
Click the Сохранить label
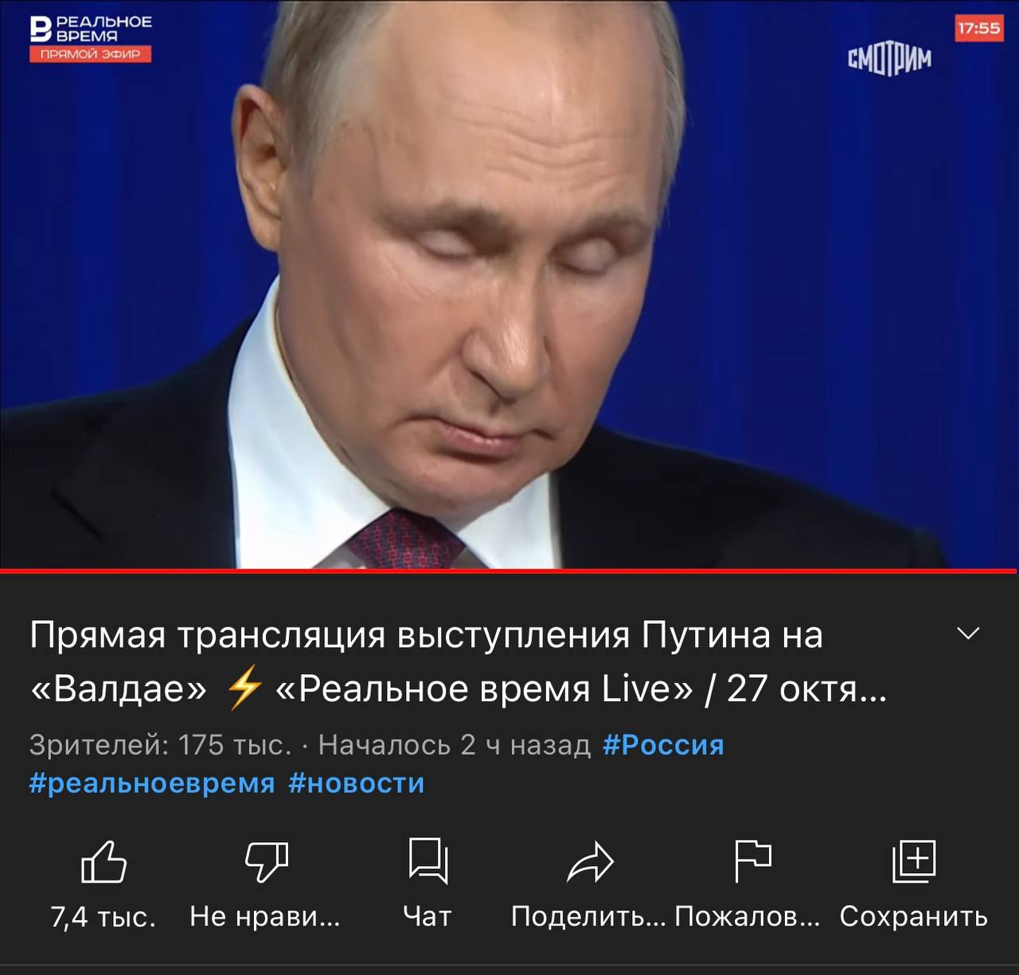[x=914, y=917]
